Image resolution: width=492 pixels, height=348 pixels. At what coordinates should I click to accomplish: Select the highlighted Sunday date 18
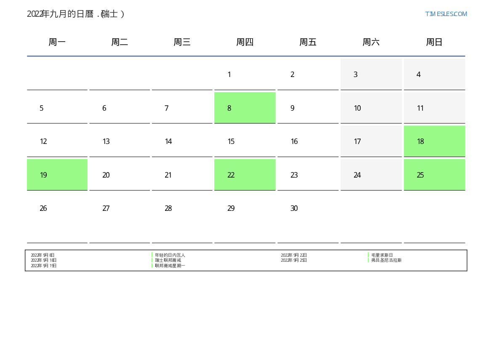(x=434, y=141)
